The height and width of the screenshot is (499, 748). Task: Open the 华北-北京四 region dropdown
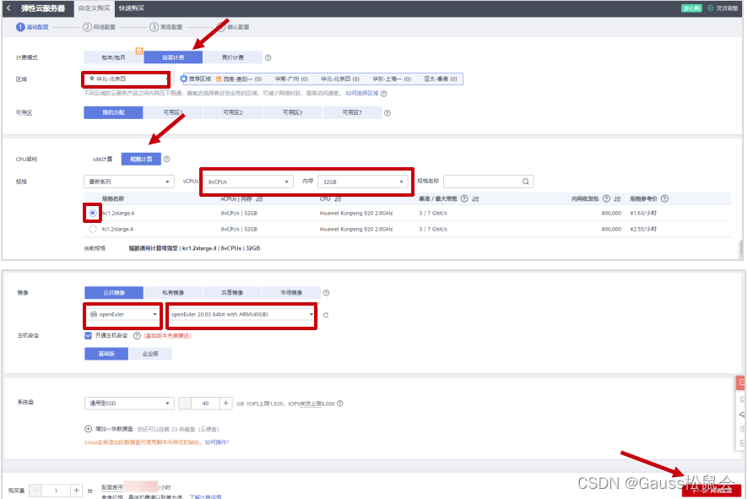pos(127,79)
